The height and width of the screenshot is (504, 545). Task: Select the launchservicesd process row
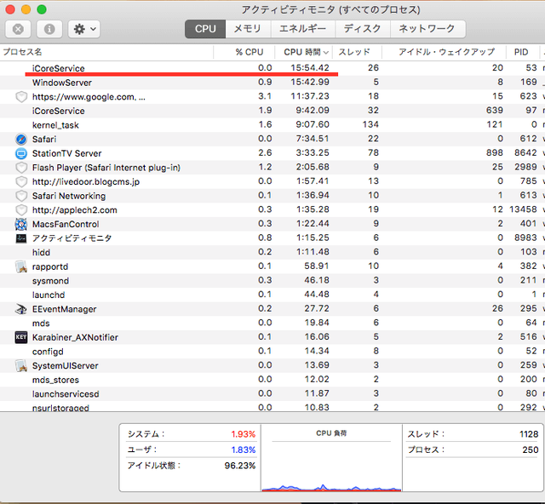272,394
